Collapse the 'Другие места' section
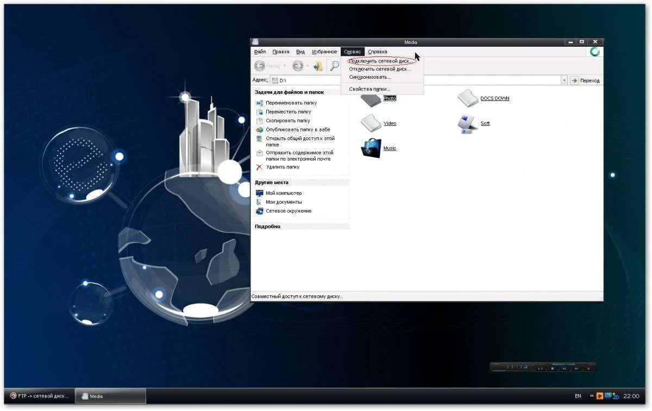 pos(302,182)
